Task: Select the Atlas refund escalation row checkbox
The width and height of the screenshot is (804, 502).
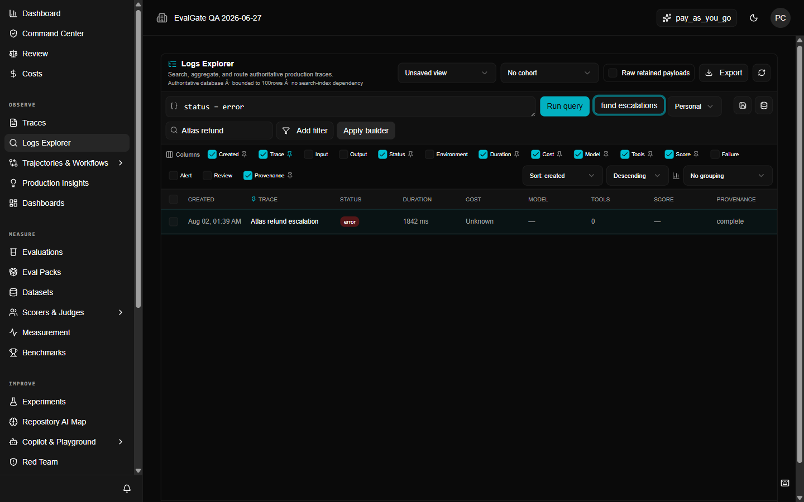Action: click(x=174, y=221)
